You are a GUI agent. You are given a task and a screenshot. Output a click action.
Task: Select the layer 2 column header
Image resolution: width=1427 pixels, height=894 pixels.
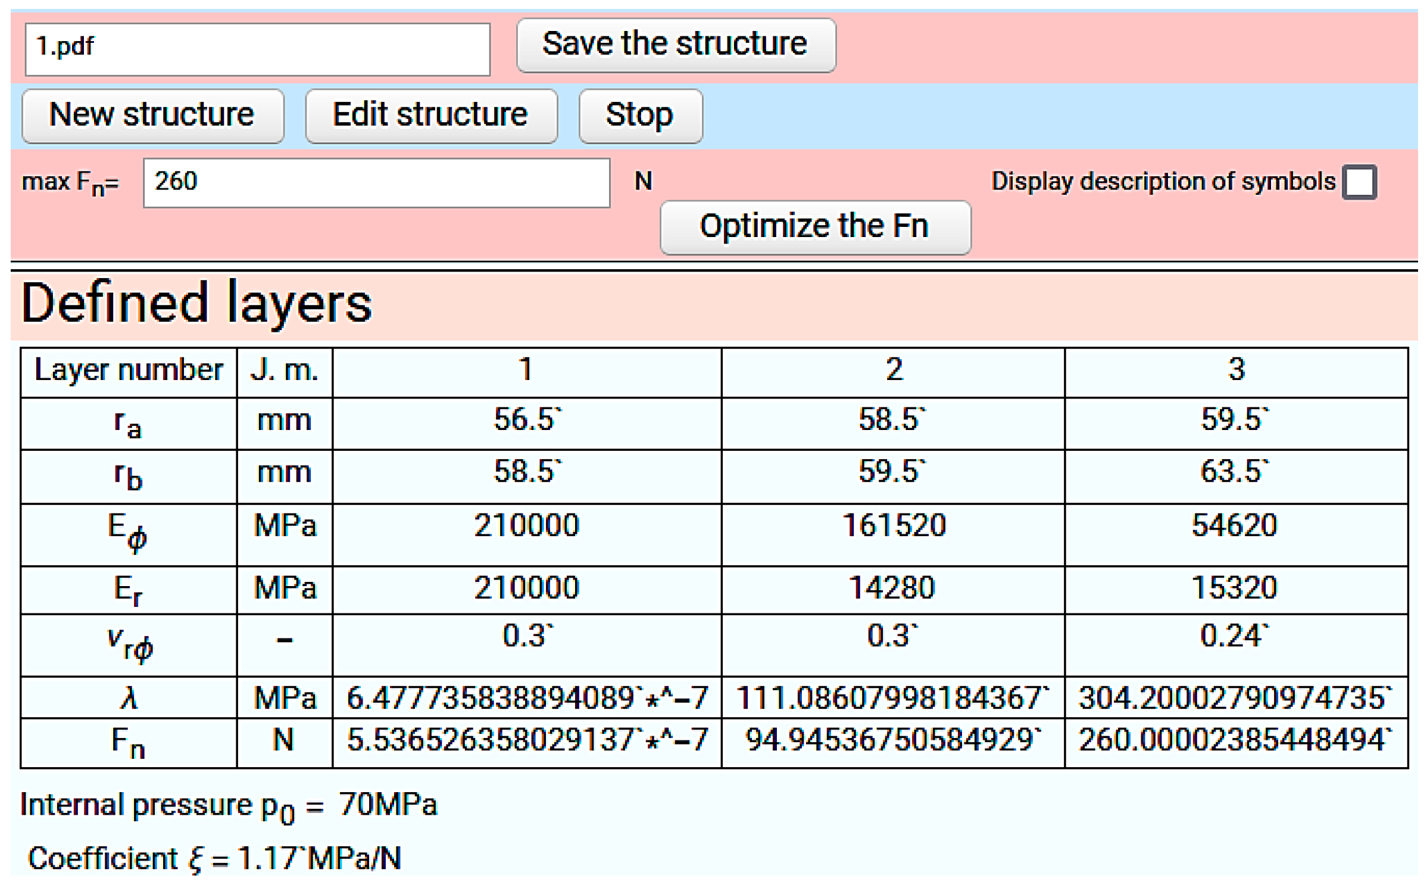click(892, 371)
